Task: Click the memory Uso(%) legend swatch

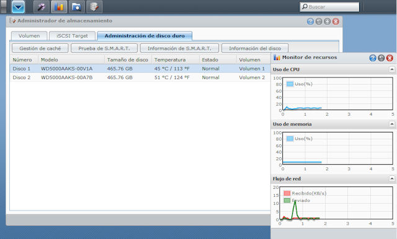Action: point(290,139)
